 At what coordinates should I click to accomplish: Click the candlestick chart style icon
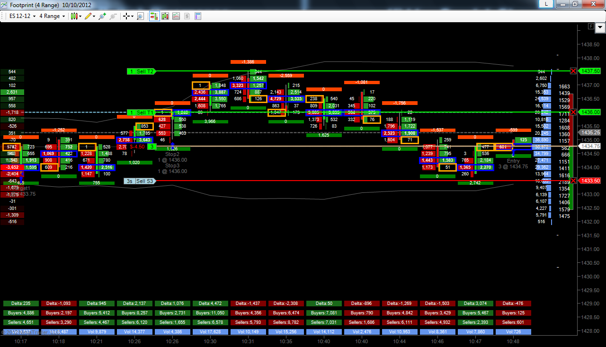(x=74, y=16)
